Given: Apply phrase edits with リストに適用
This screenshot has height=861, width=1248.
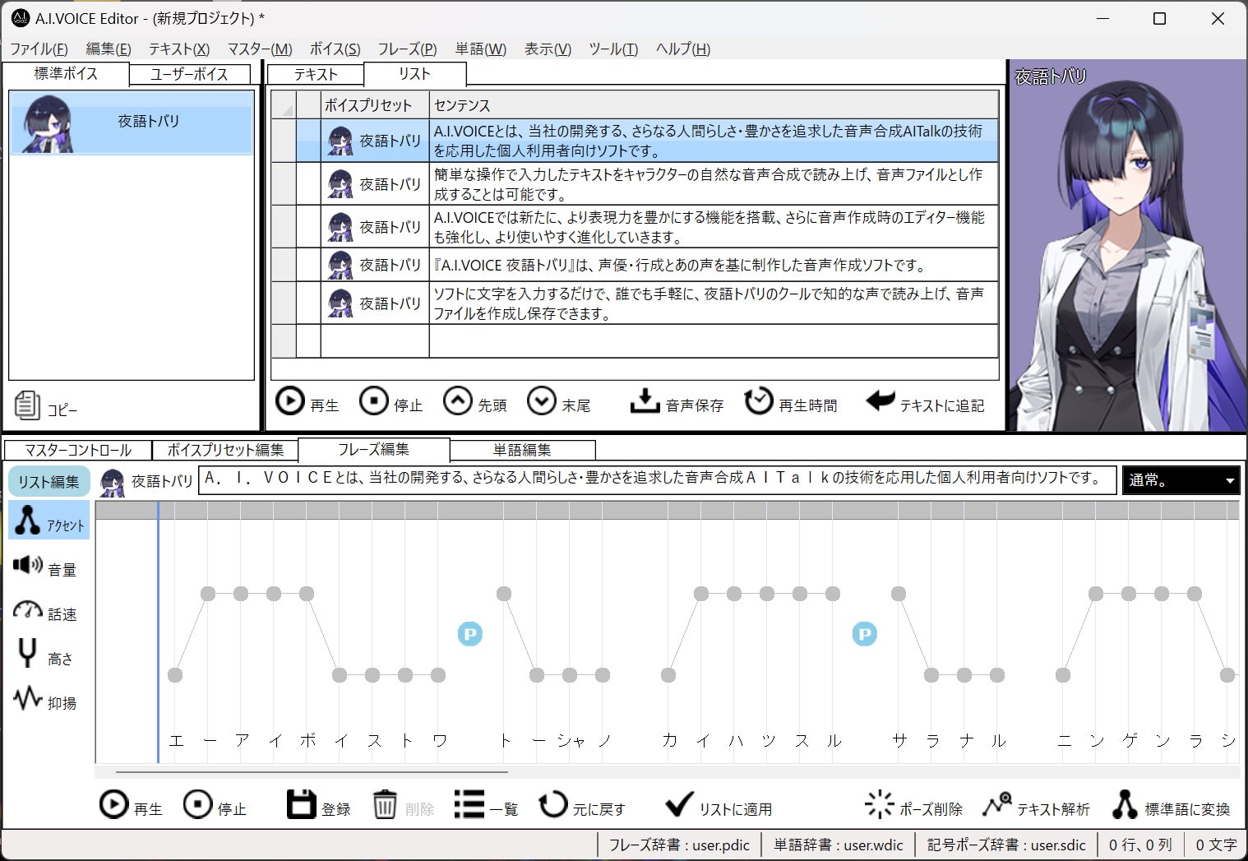Looking at the screenshot, I should (719, 805).
